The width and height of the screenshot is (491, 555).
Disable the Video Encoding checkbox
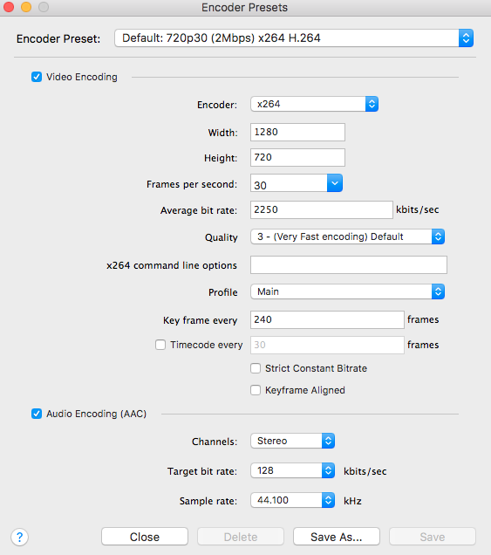point(37,77)
